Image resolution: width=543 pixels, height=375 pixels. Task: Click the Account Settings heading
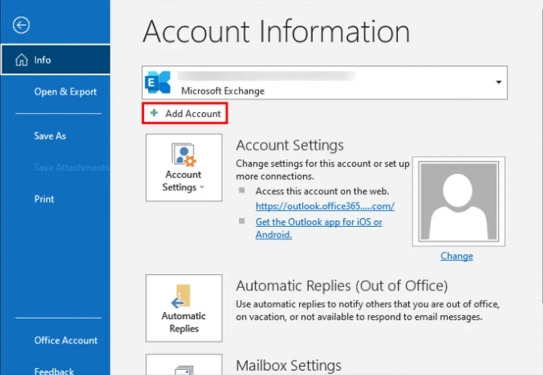(290, 145)
